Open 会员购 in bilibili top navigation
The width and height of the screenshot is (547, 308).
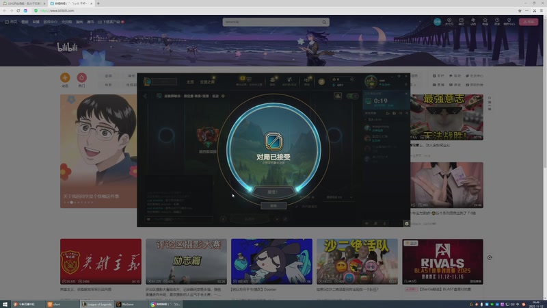tap(66, 22)
